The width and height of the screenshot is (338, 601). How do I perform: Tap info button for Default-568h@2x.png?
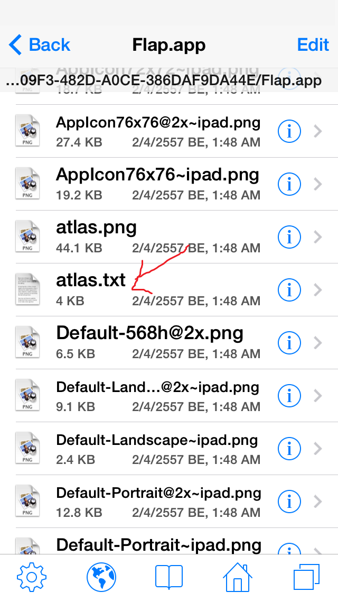point(289,343)
